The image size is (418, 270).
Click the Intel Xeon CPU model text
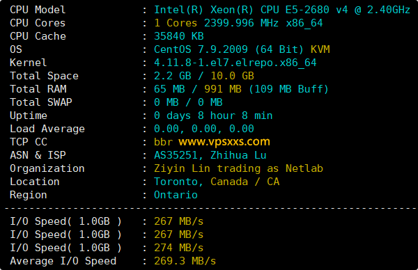coord(282,10)
